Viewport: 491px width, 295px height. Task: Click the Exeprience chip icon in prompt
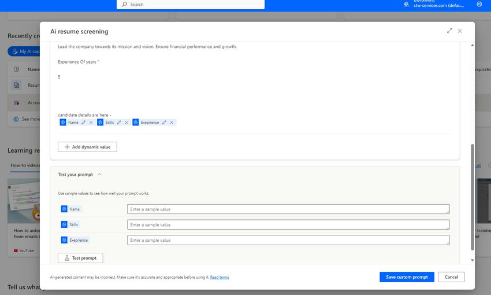click(136, 122)
